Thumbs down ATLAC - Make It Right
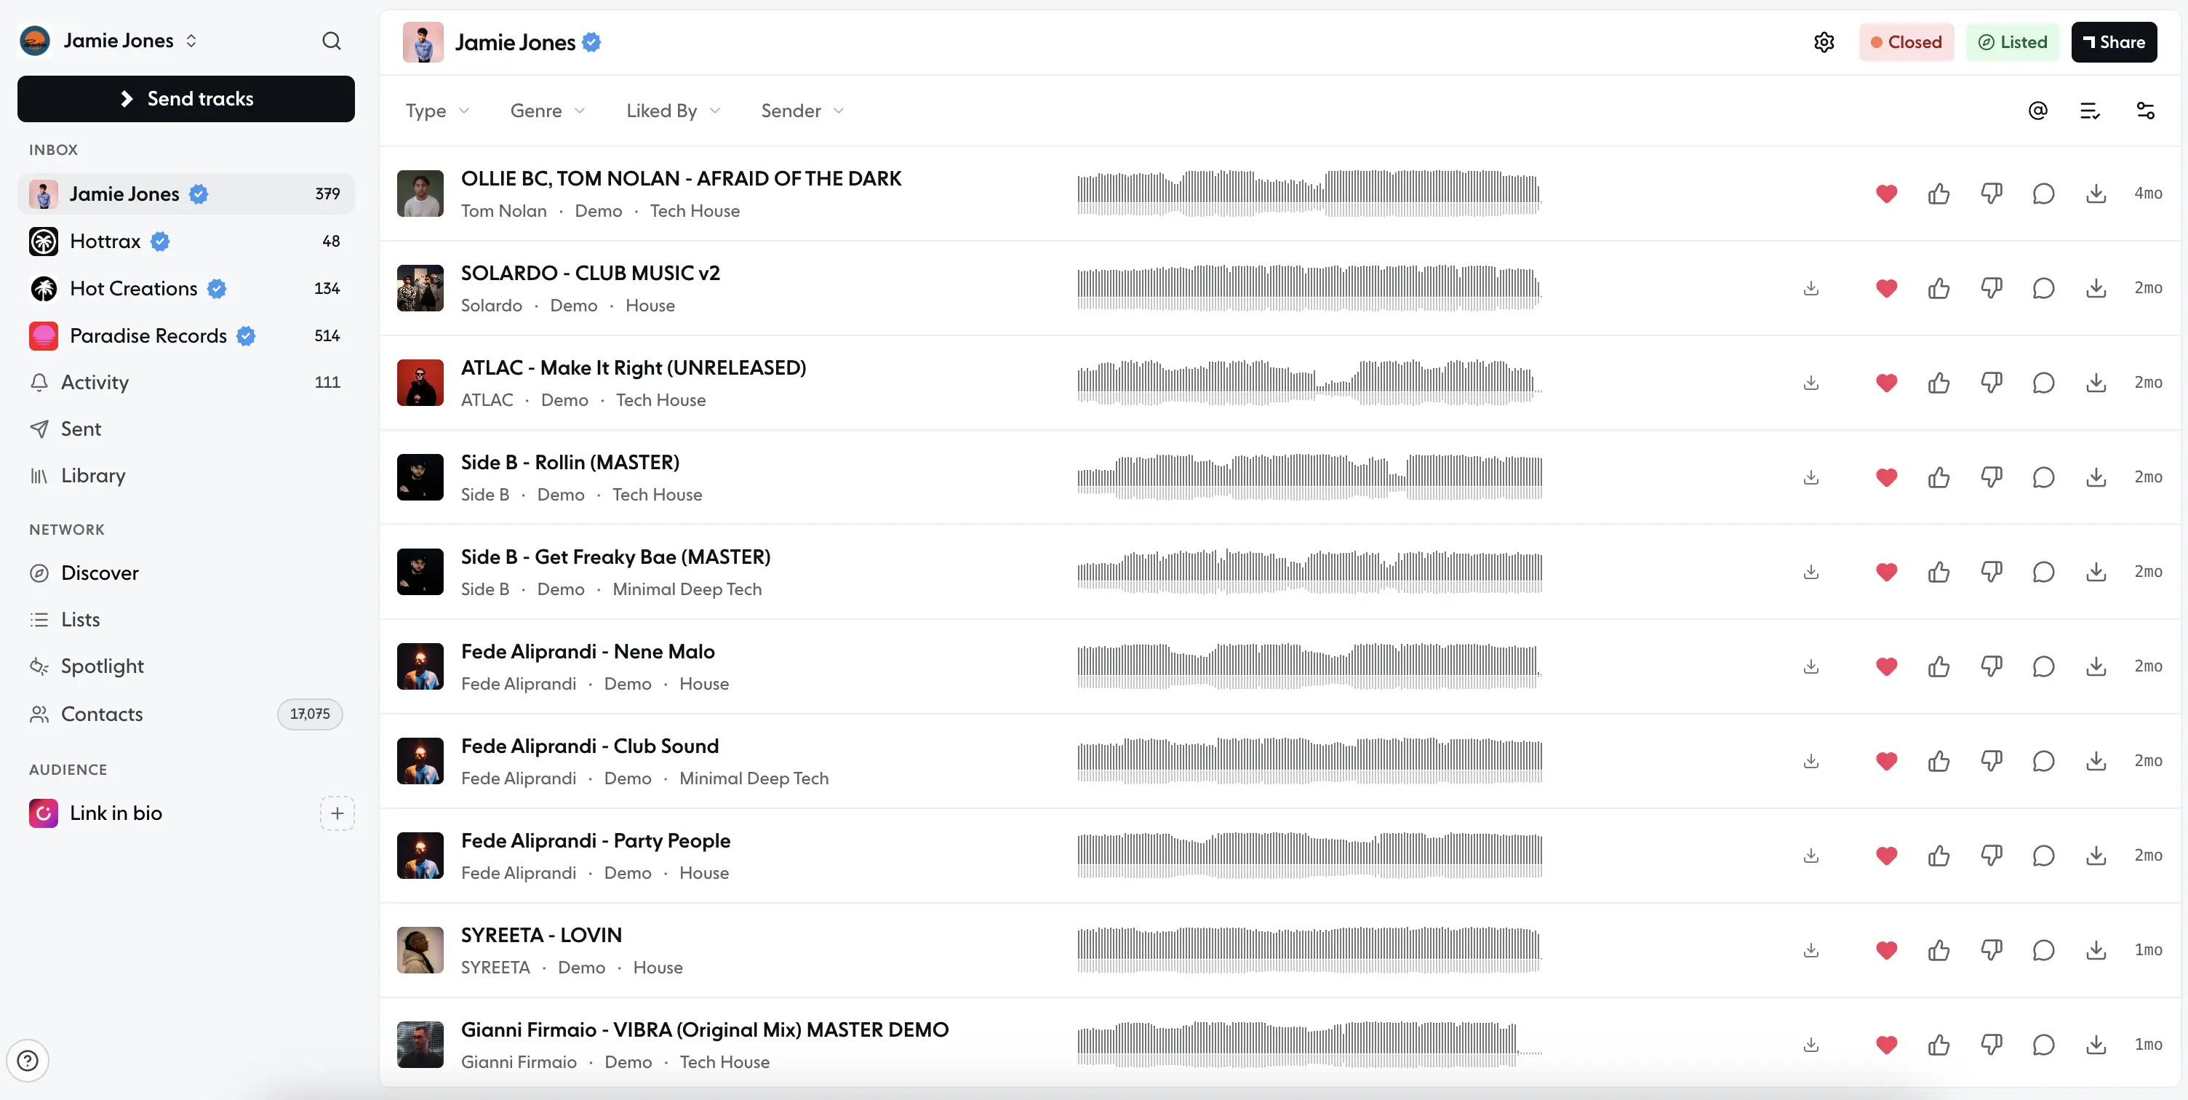Viewport: 2188px width, 1100px height. (1991, 382)
